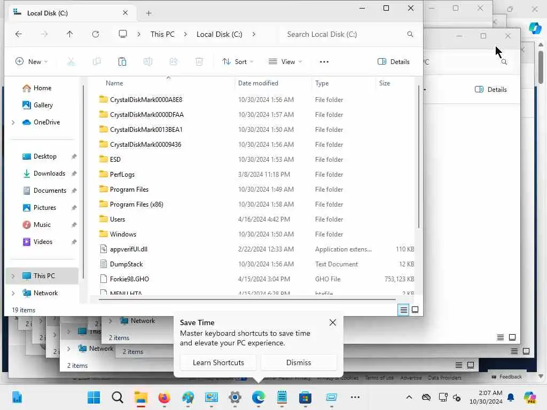Open Pictures in Quick access
The image size is (547, 410).
(x=44, y=208)
